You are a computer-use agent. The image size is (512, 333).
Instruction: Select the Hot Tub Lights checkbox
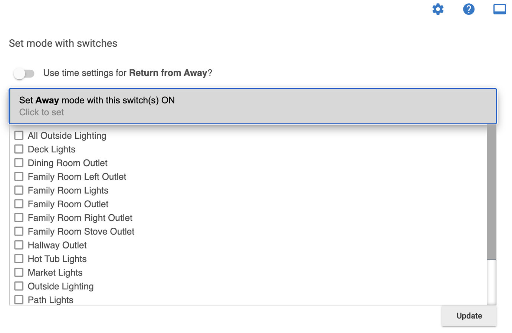(x=19, y=259)
